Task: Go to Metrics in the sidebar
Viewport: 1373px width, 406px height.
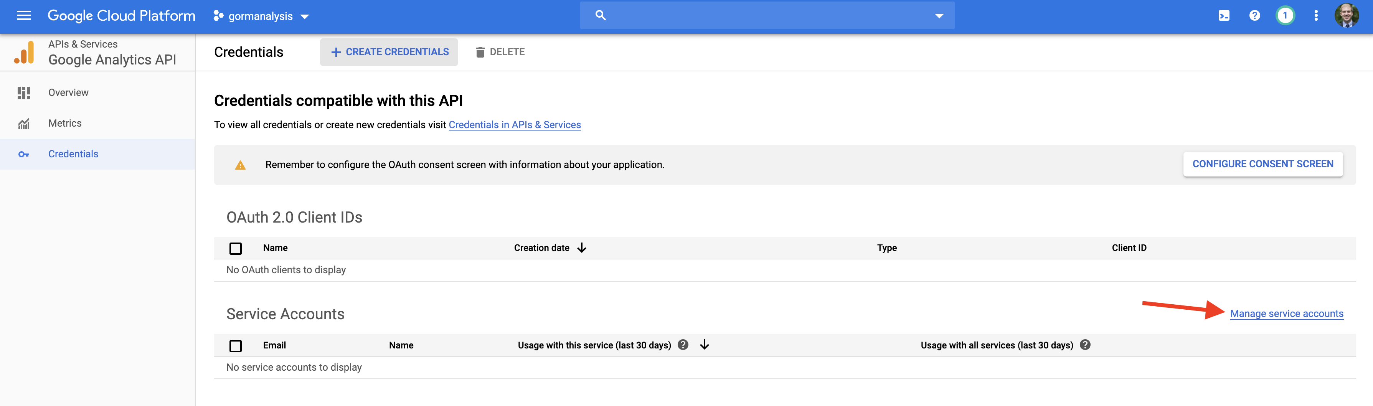Action: 65,123
